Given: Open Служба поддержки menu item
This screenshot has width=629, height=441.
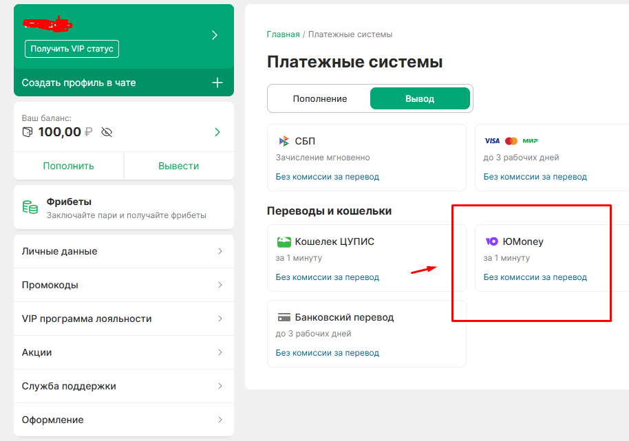Looking at the screenshot, I should 124,386.
